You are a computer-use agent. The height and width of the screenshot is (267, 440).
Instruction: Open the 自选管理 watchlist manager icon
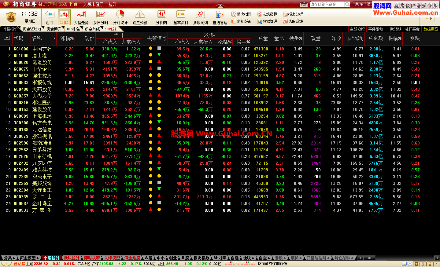pyautogui.click(x=220, y=14)
